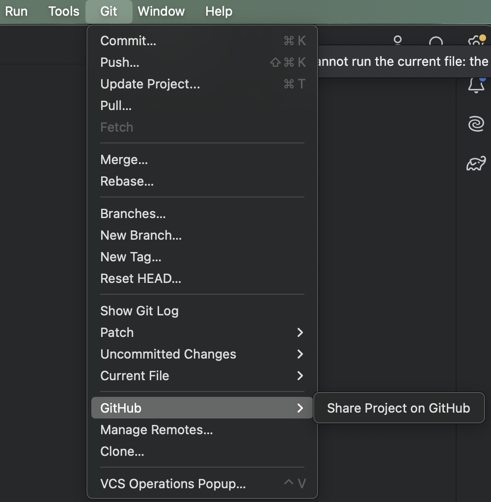Choose Share Project on GitHub
Image resolution: width=491 pixels, height=502 pixels.
[x=398, y=408]
